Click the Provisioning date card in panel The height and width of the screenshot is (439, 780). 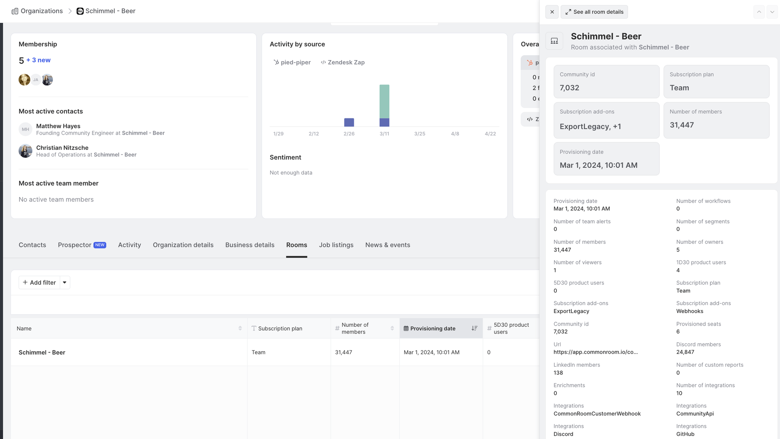tap(606, 159)
